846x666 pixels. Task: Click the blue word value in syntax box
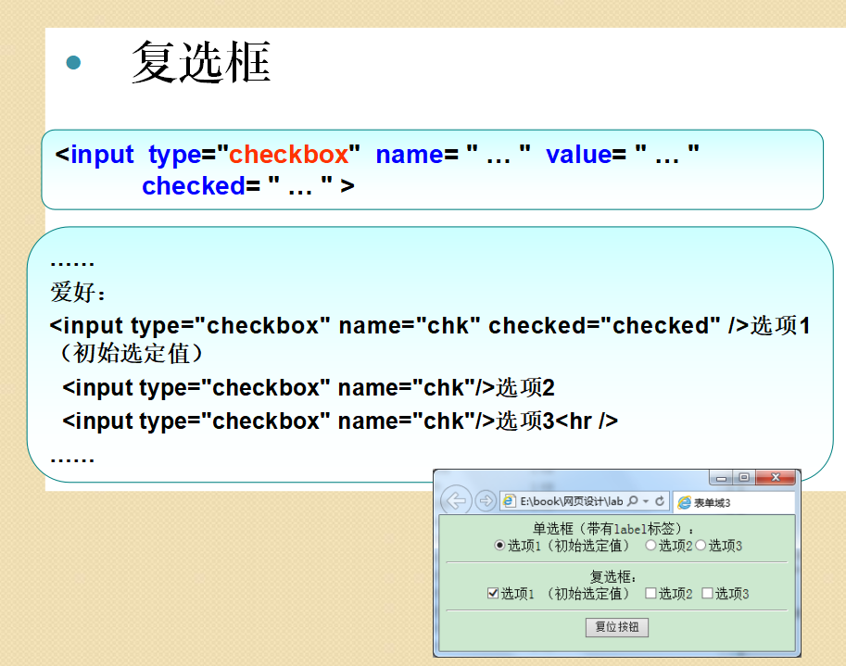pos(578,155)
